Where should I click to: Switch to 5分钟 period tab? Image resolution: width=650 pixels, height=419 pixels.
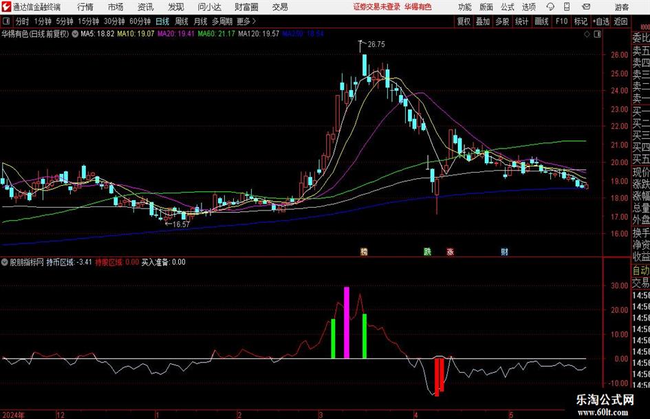[x=65, y=21]
